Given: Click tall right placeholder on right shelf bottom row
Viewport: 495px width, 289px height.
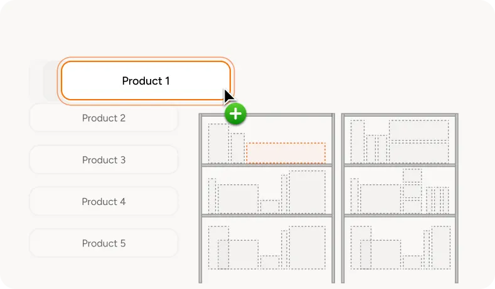Looking at the screenshot, I should [x=440, y=248].
